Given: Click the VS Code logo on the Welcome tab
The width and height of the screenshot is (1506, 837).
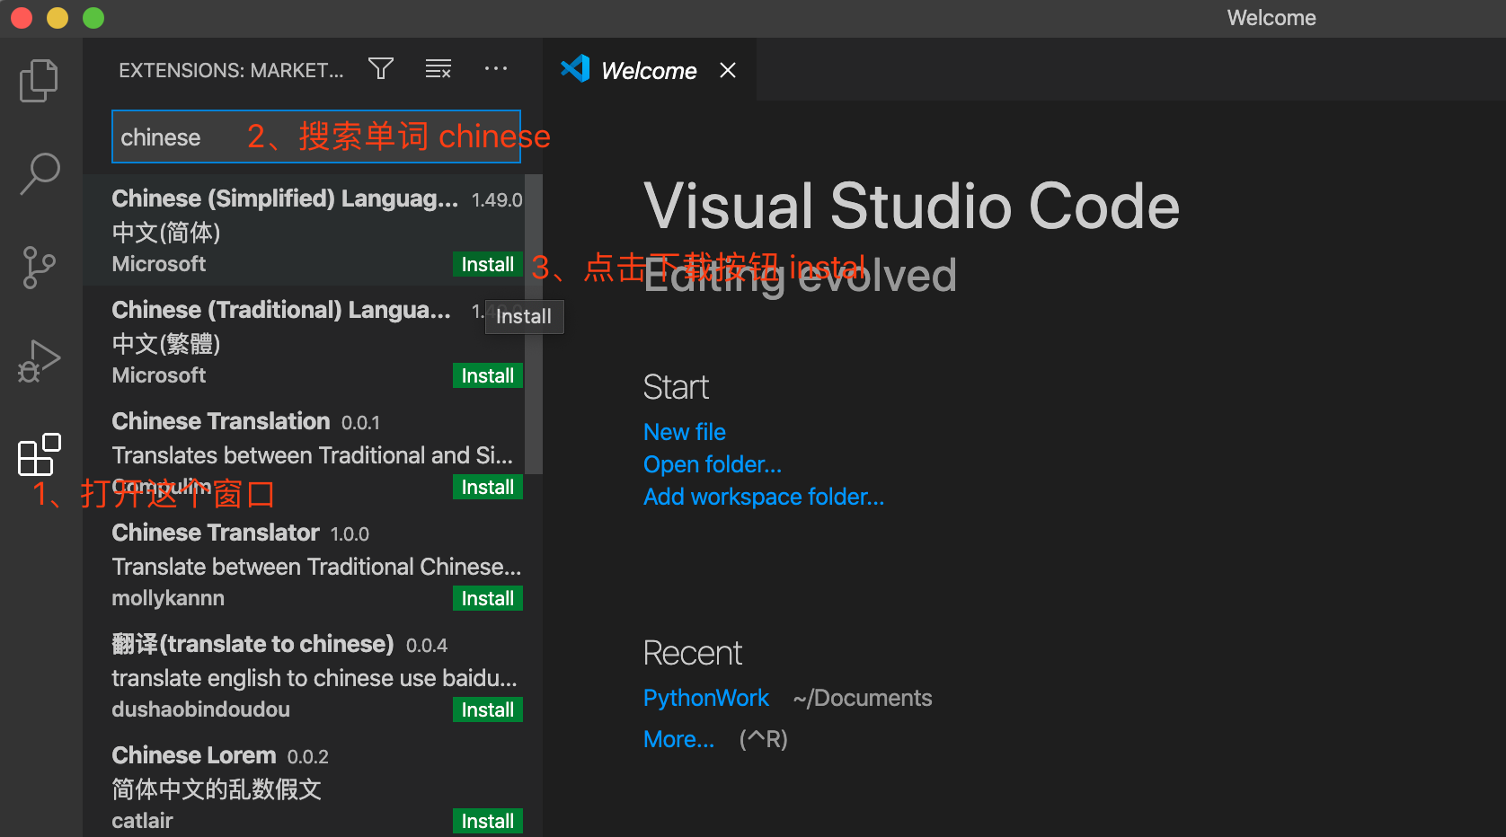Looking at the screenshot, I should (x=575, y=68).
